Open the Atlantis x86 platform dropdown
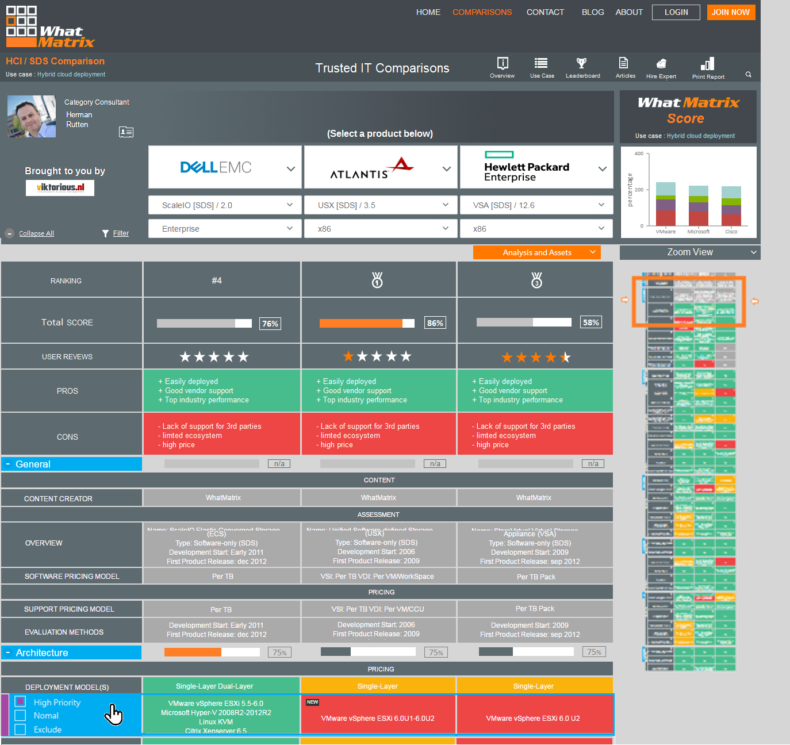The height and width of the screenshot is (745, 790). pos(381,229)
